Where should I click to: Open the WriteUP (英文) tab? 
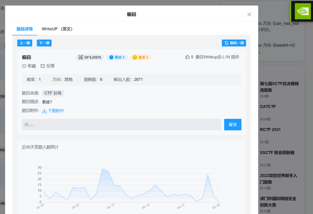click(57, 29)
